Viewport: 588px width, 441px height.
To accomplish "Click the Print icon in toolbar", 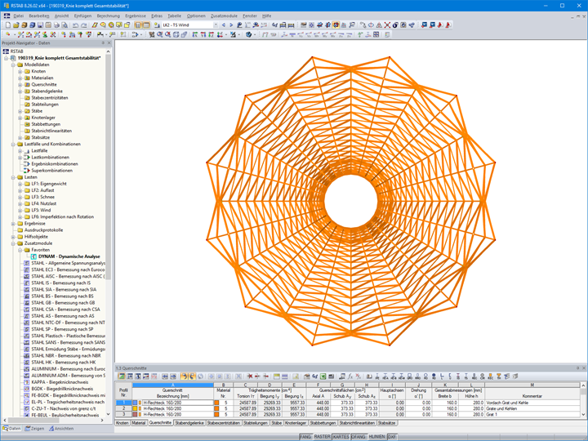I will coord(56,25).
